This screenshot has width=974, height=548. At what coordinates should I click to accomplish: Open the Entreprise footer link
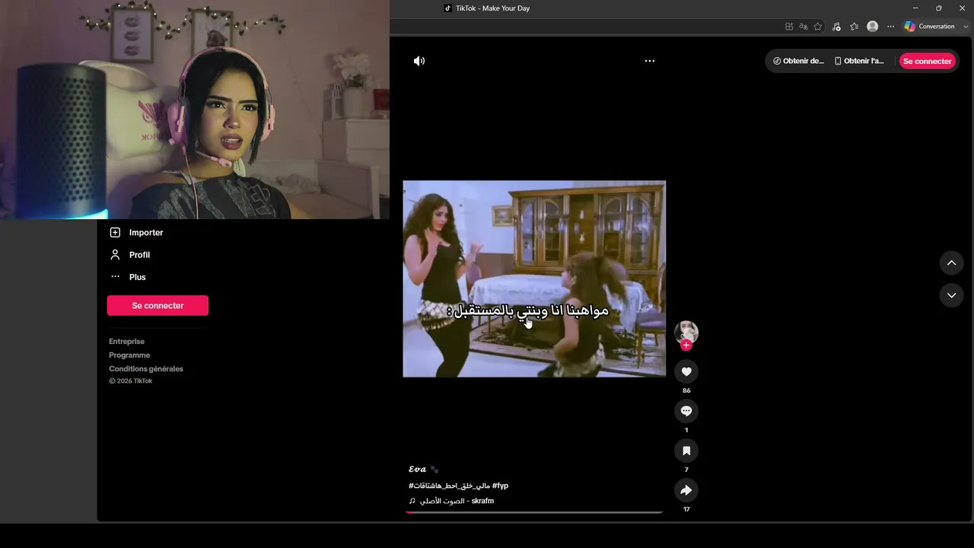pos(126,342)
